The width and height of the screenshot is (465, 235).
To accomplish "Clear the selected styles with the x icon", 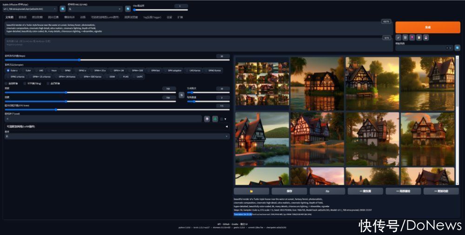I will (x=447, y=48).
